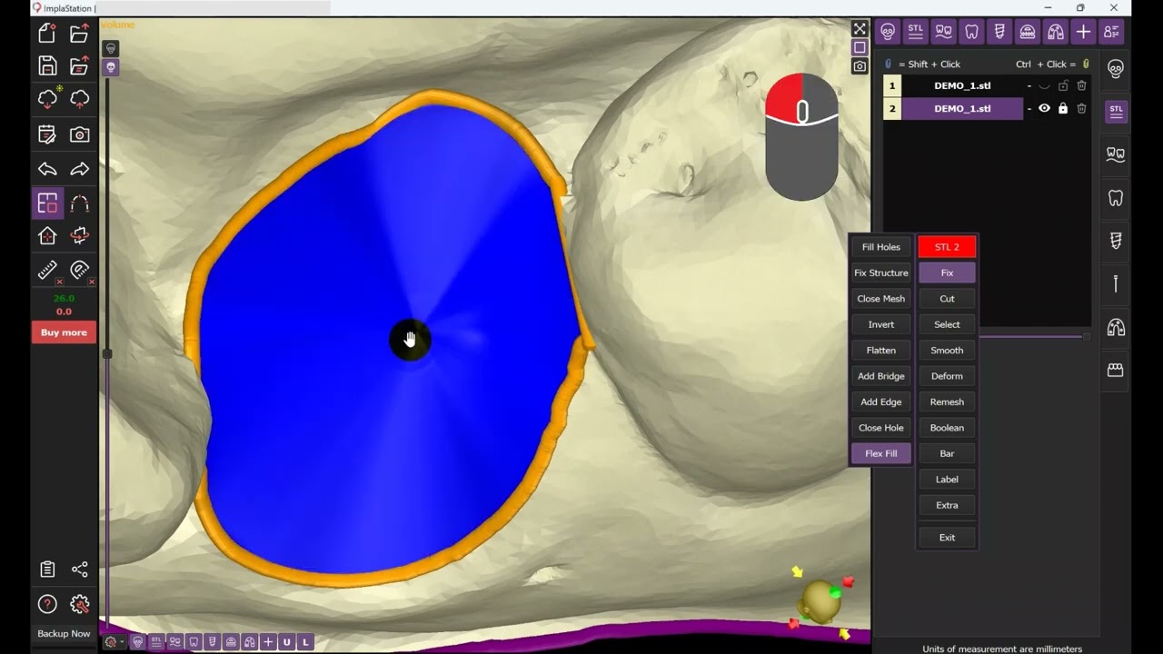The width and height of the screenshot is (1163, 654).
Task: Select the Flex Fill option
Action: point(881,453)
